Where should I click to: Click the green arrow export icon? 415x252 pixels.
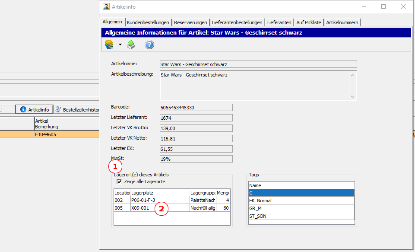131,45
